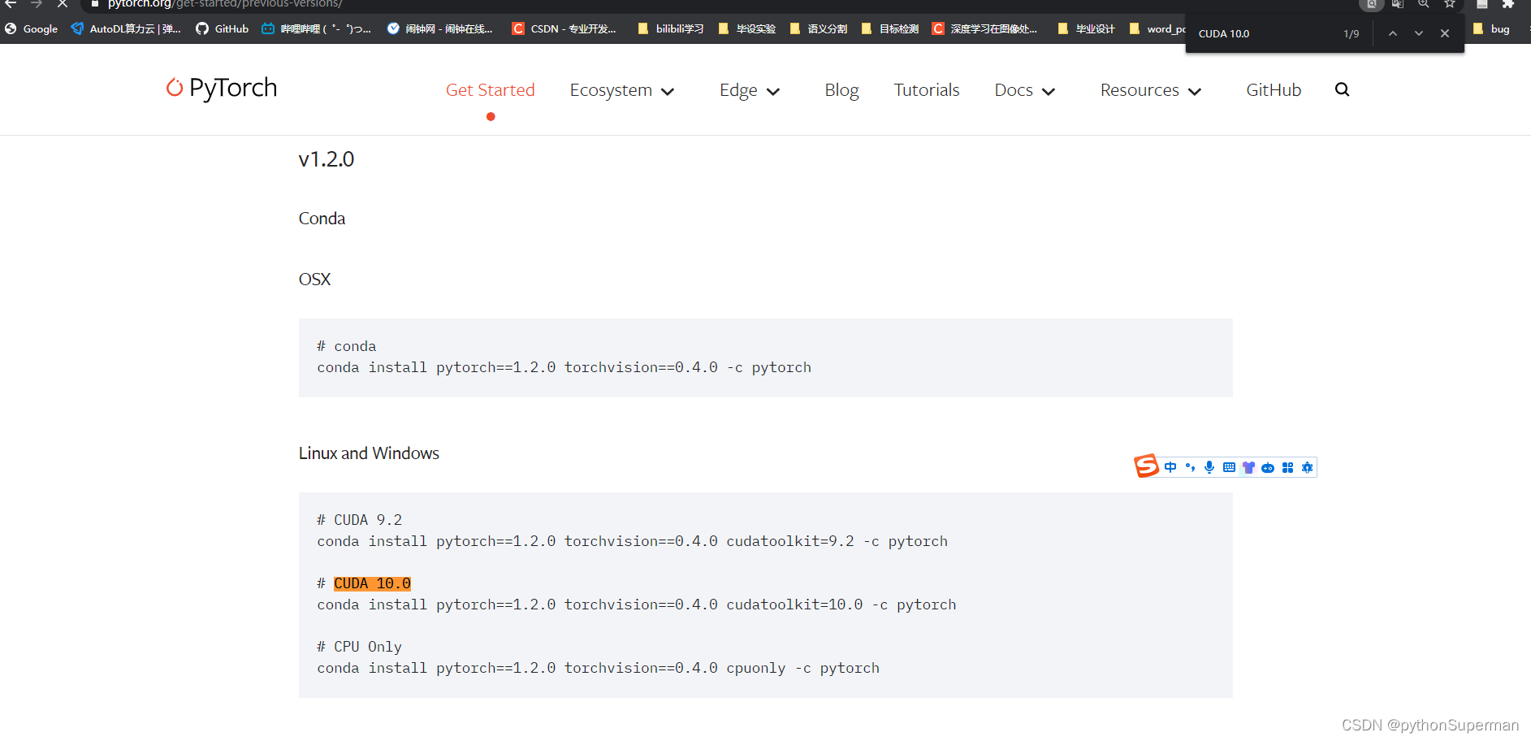
Task: Expand the Ecosystem dropdown menu
Action: [622, 90]
